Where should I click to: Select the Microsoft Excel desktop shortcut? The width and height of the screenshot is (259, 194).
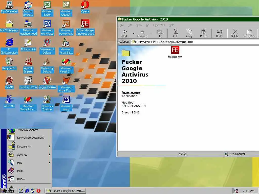coord(47,9)
